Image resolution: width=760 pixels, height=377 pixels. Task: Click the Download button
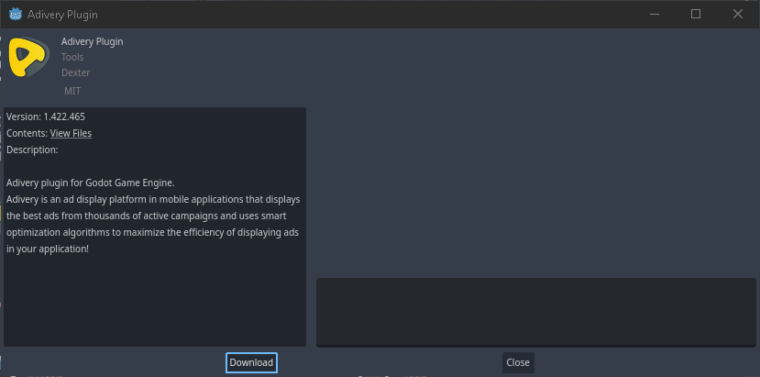[x=251, y=362]
